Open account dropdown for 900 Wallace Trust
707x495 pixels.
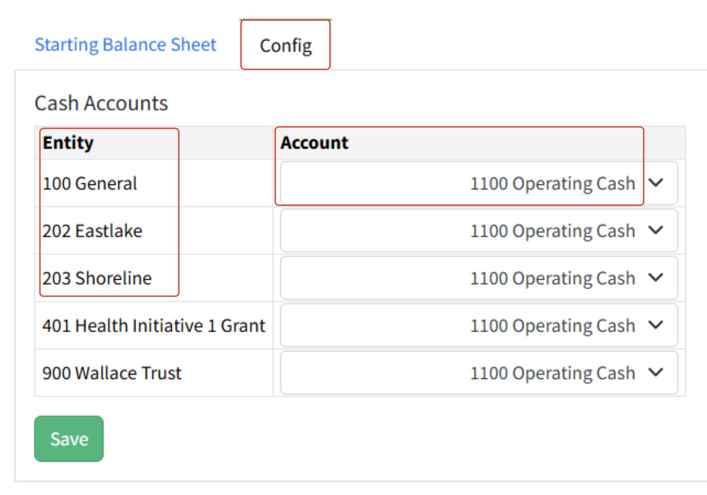coord(479,373)
